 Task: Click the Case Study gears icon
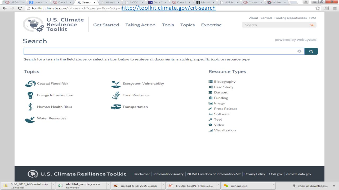pos(211,87)
